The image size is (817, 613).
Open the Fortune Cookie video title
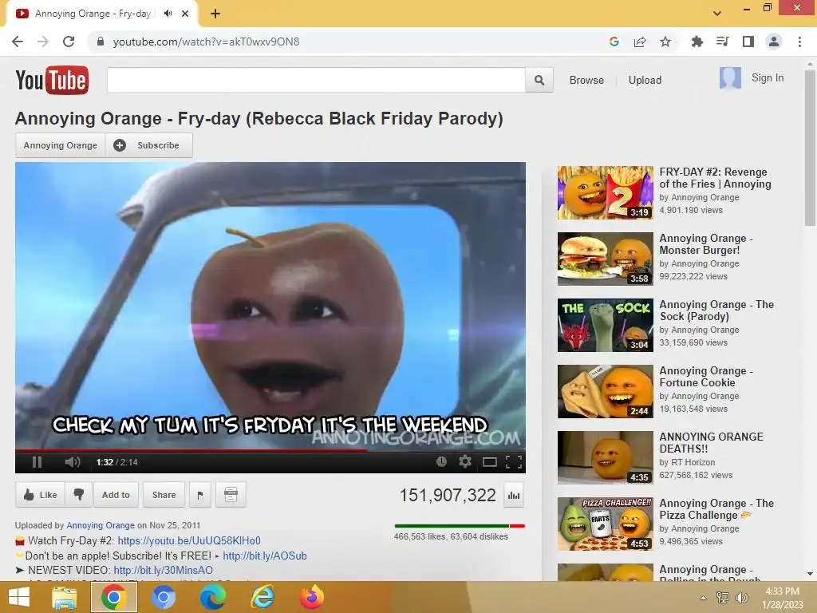point(705,377)
